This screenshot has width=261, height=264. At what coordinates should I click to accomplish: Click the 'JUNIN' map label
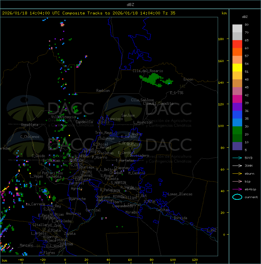coord(115,191)
